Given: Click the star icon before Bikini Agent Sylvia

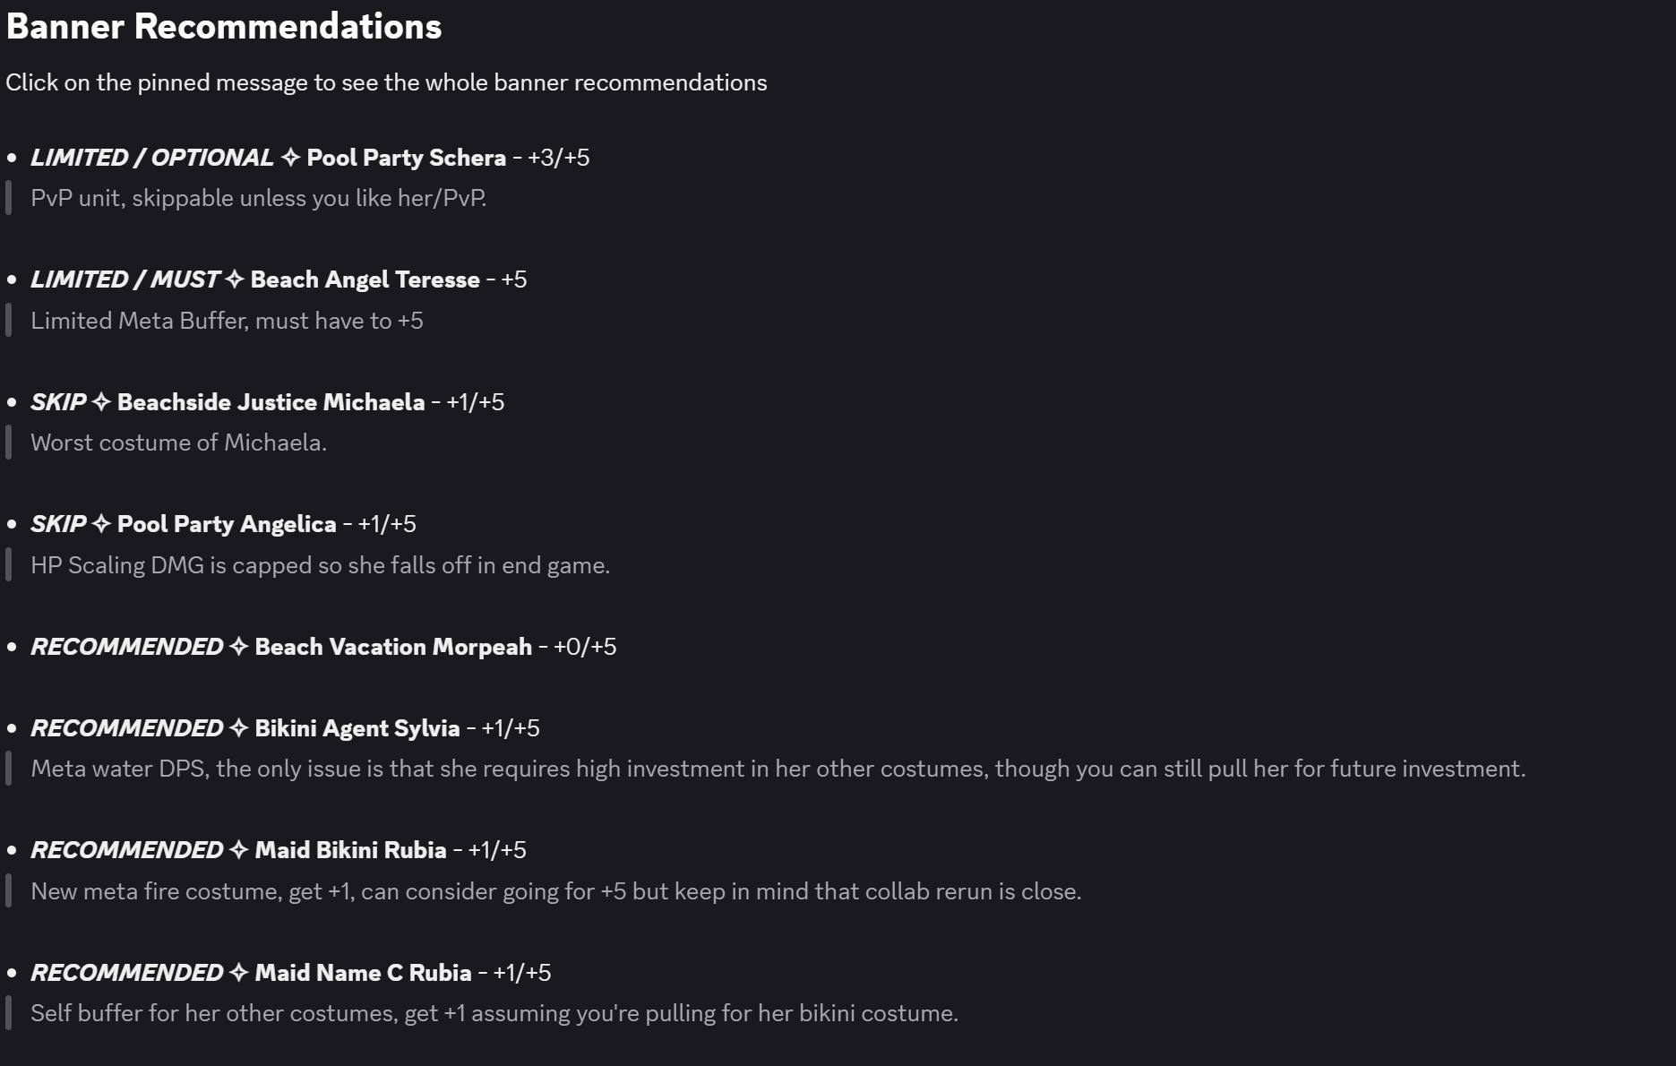Looking at the screenshot, I should click(238, 728).
